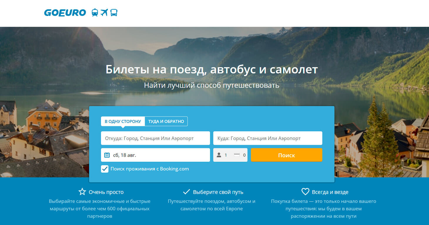
Task: Switch to the 'Туда и обратно' tab
Action: coord(166,121)
